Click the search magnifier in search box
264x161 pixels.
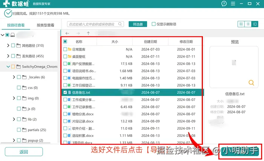coord(120,24)
